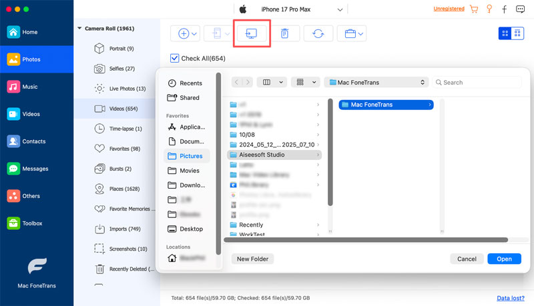Open the Toolbox section
Viewport: 534px width, 306px height.
point(37,223)
